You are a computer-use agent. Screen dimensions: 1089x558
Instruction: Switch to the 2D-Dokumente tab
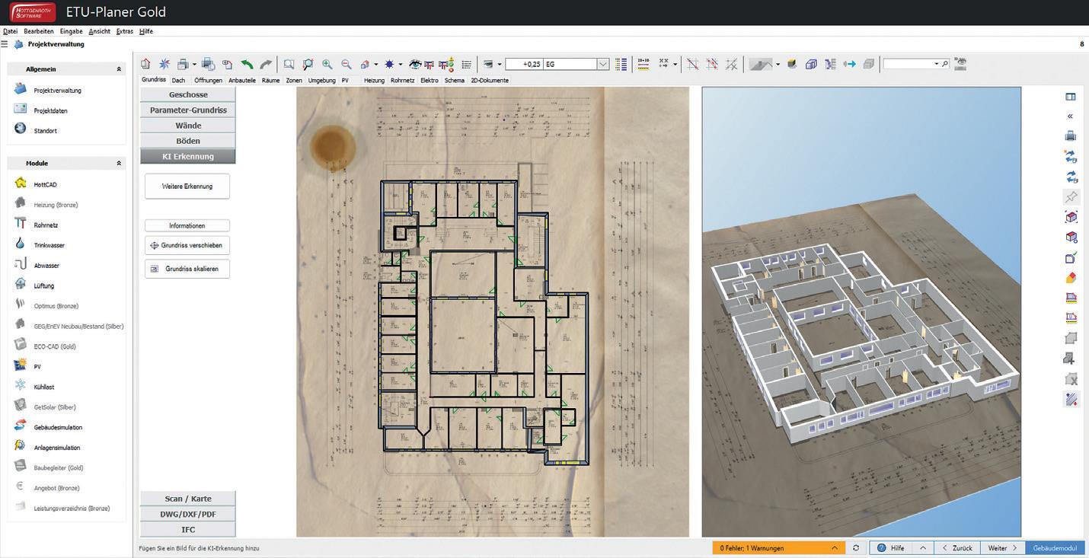490,80
